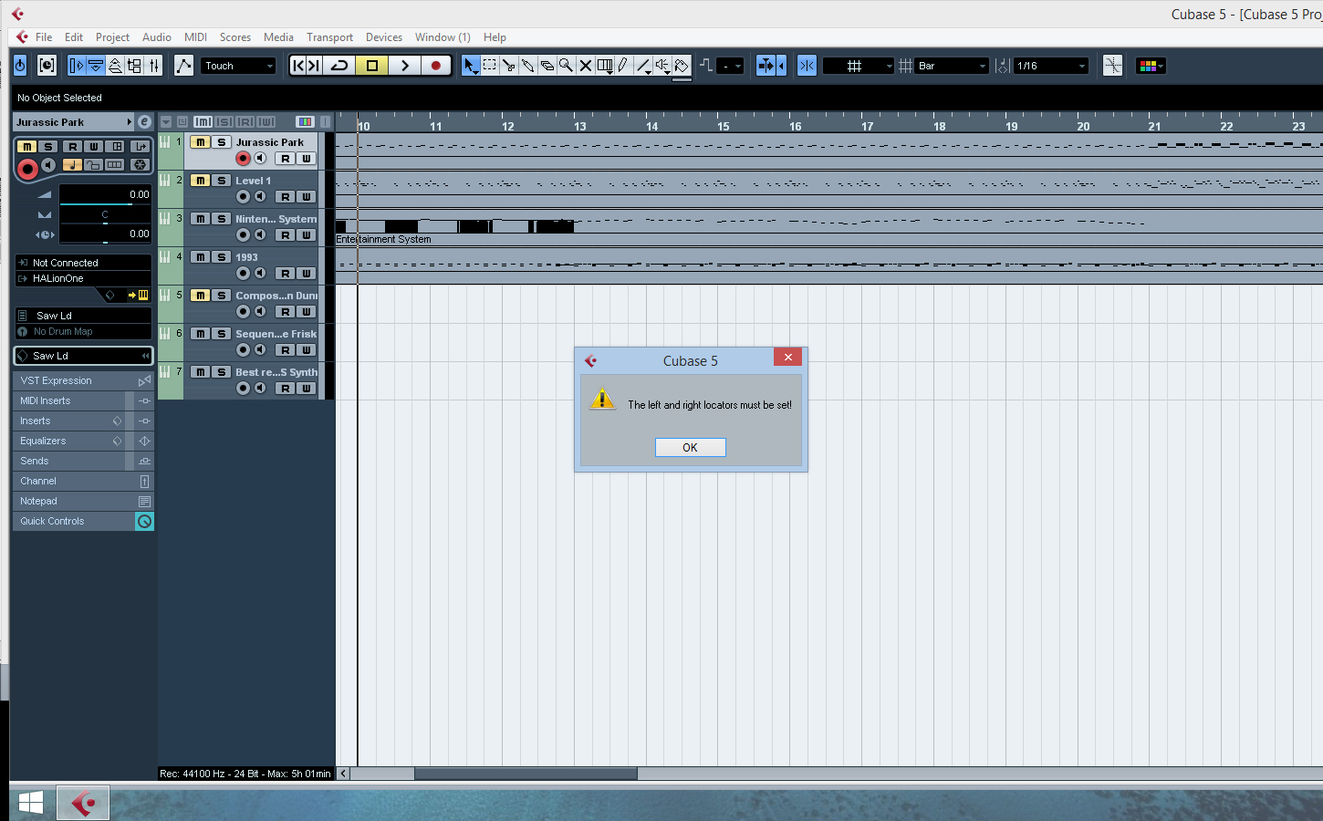
Task: Toggle Autoscroll in the toolbar
Action: coord(766,66)
